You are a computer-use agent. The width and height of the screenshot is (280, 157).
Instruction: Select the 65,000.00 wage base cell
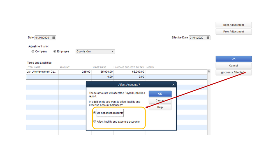[102, 72]
